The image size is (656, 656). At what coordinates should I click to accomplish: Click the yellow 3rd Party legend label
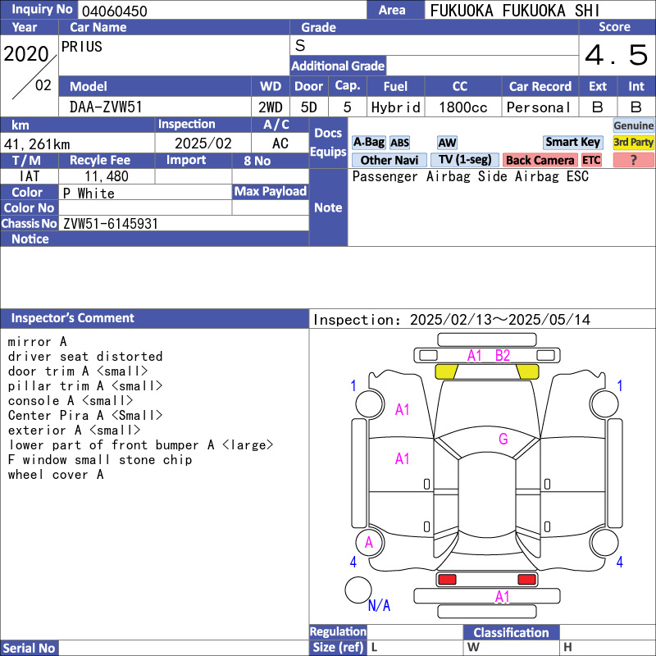click(633, 143)
